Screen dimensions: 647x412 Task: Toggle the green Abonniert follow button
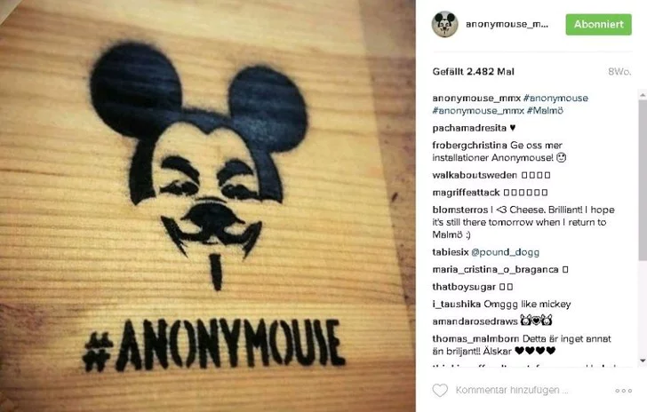tap(598, 24)
